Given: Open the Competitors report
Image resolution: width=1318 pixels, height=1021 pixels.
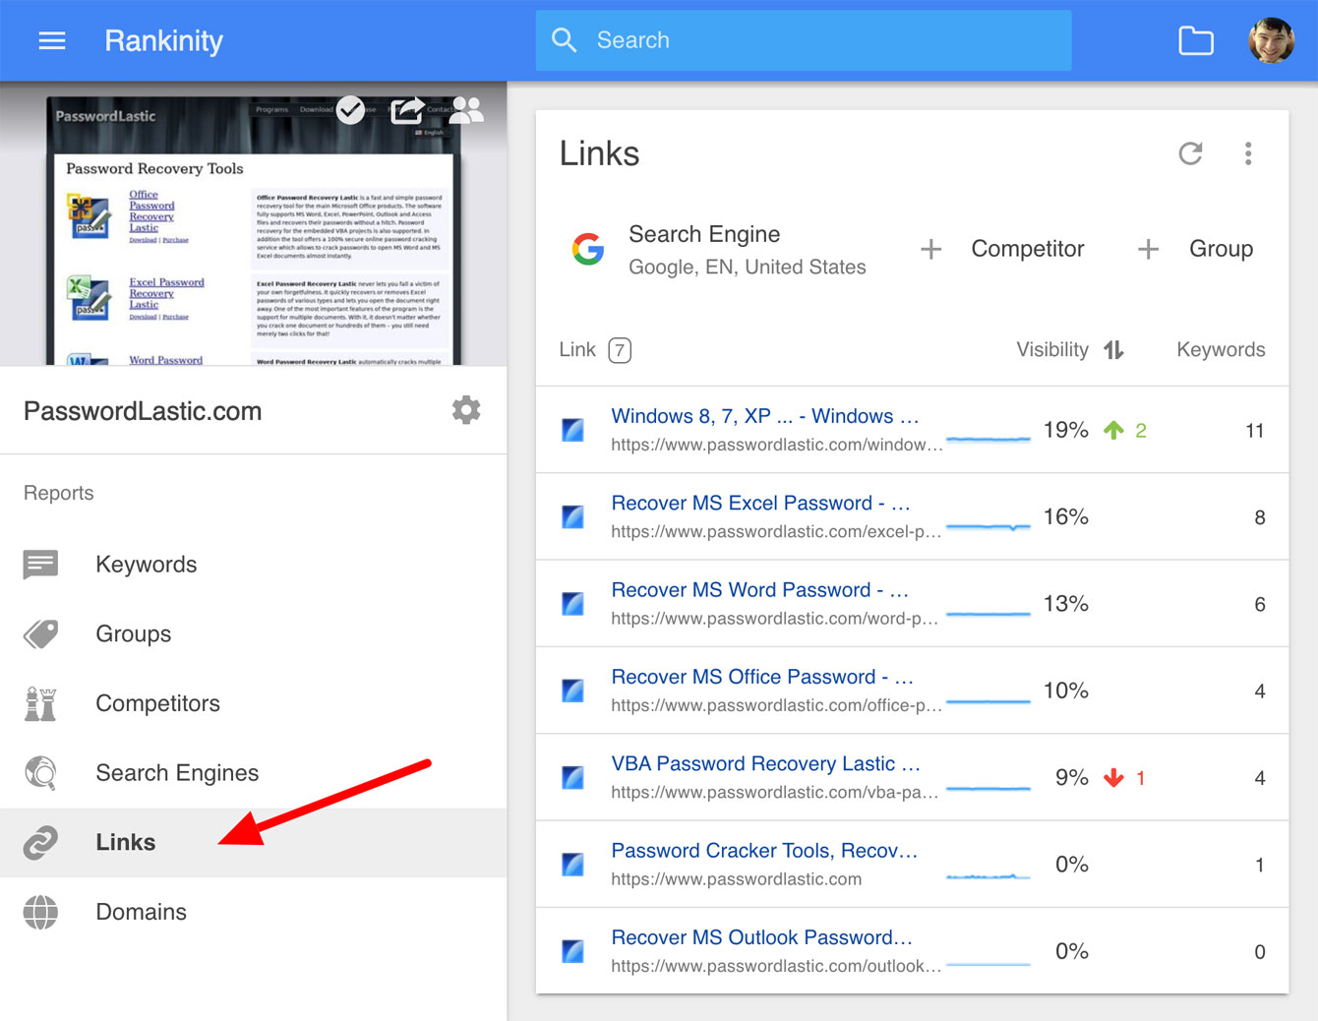Looking at the screenshot, I should click(x=254, y=703).
